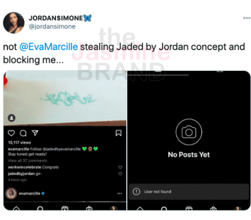Open tweet more options three dots
Viewport: 251px width, 220px height.
[x=247, y=18]
